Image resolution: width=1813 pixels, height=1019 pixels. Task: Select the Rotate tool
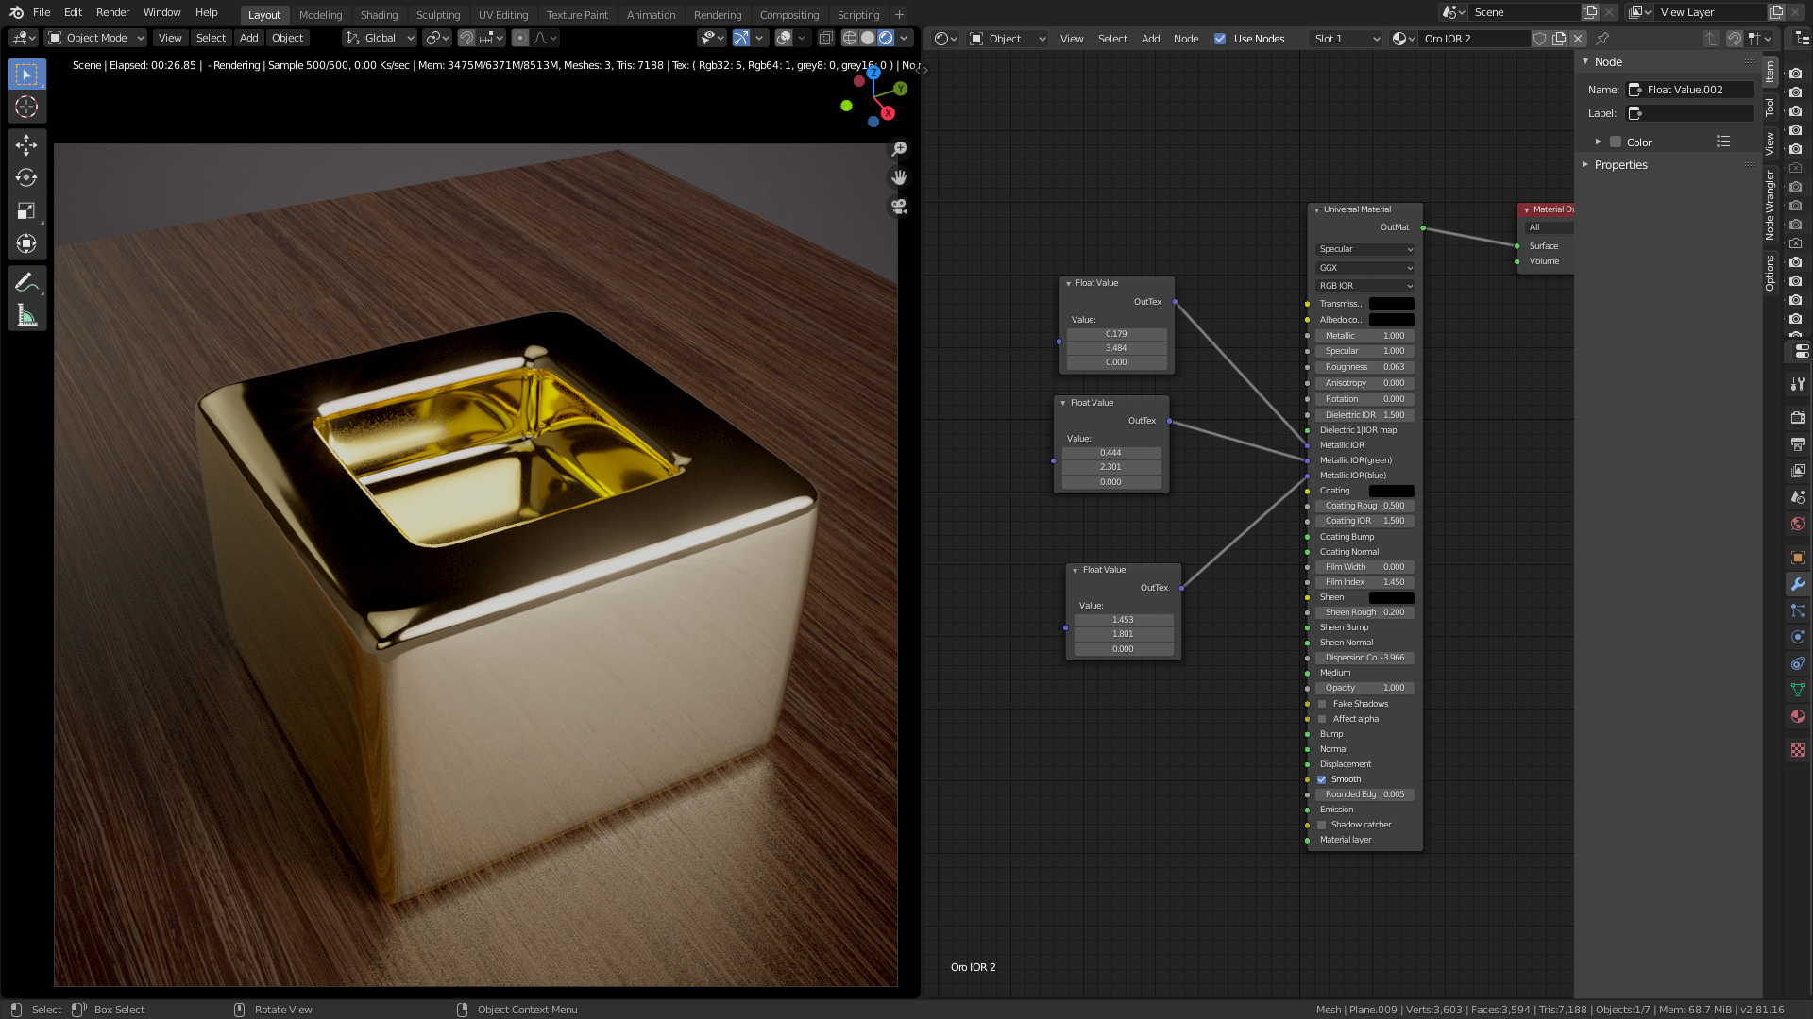pyautogui.click(x=26, y=177)
